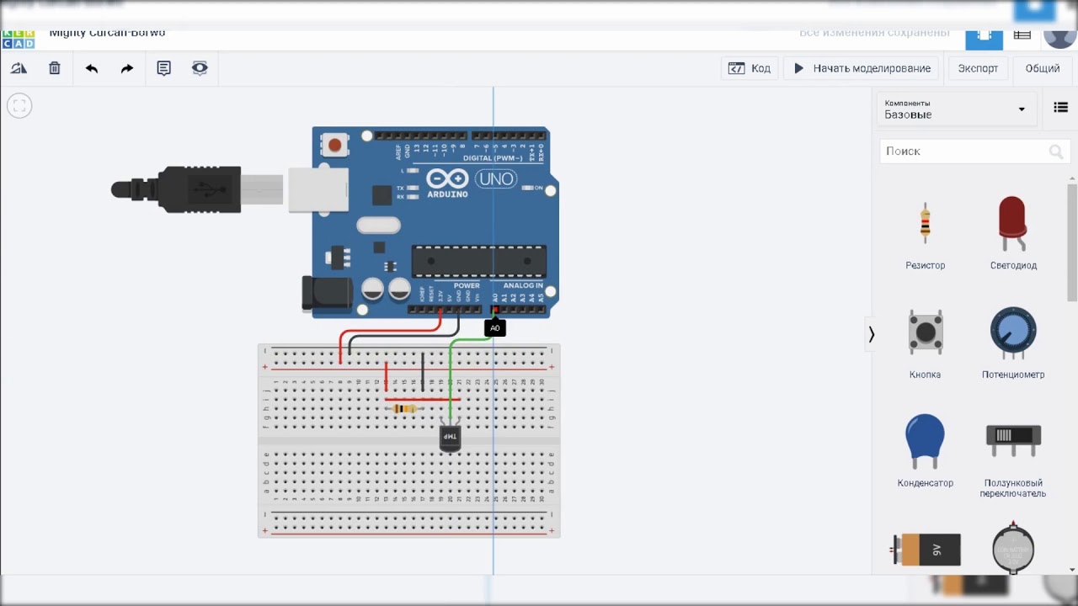Switch components panel to list view

pos(1061,108)
